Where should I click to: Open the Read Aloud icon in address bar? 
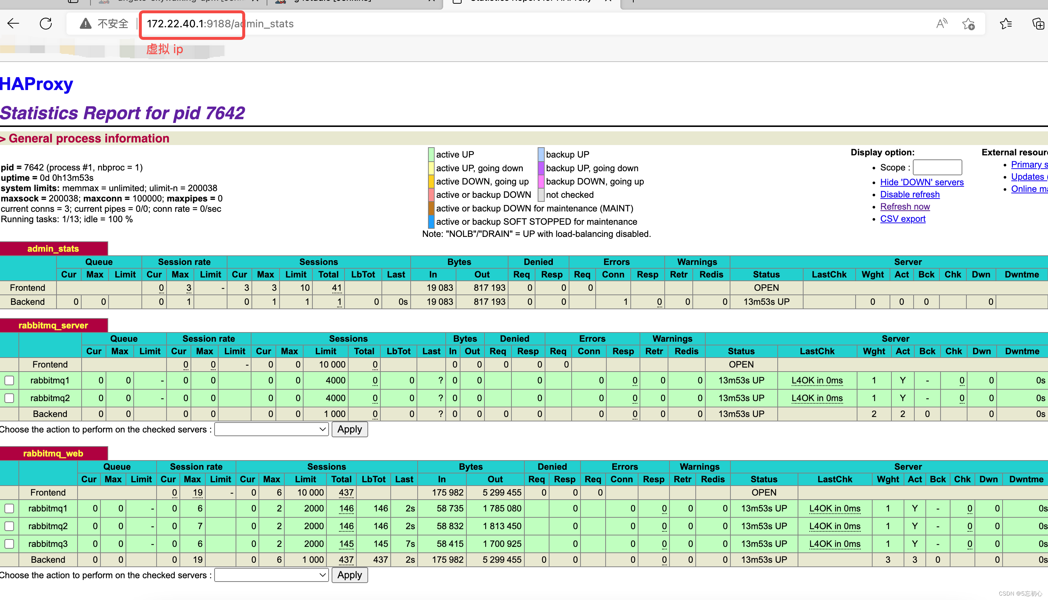tap(941, 24)
